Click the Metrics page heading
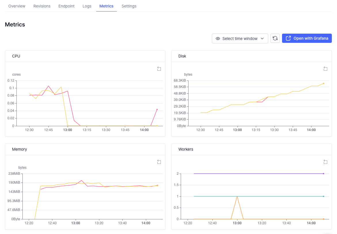The image size is (337, 234). 15,24
